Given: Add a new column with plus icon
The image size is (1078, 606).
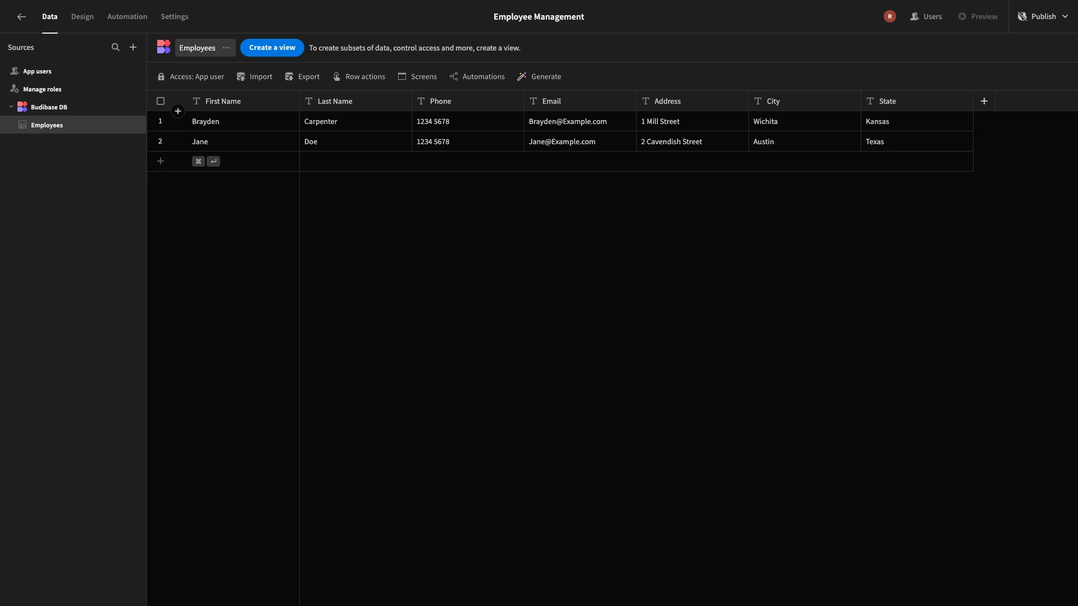Looking at the screenshot, I should pyautogui.click(x=984, y=101).
